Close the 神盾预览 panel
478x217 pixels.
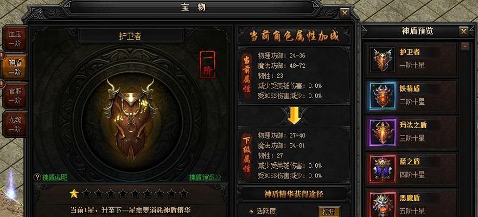click(463, 31)
